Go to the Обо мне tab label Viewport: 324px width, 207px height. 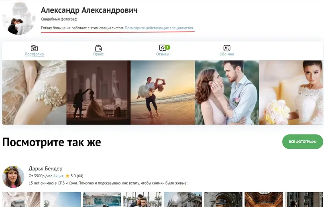click(227, 54)
